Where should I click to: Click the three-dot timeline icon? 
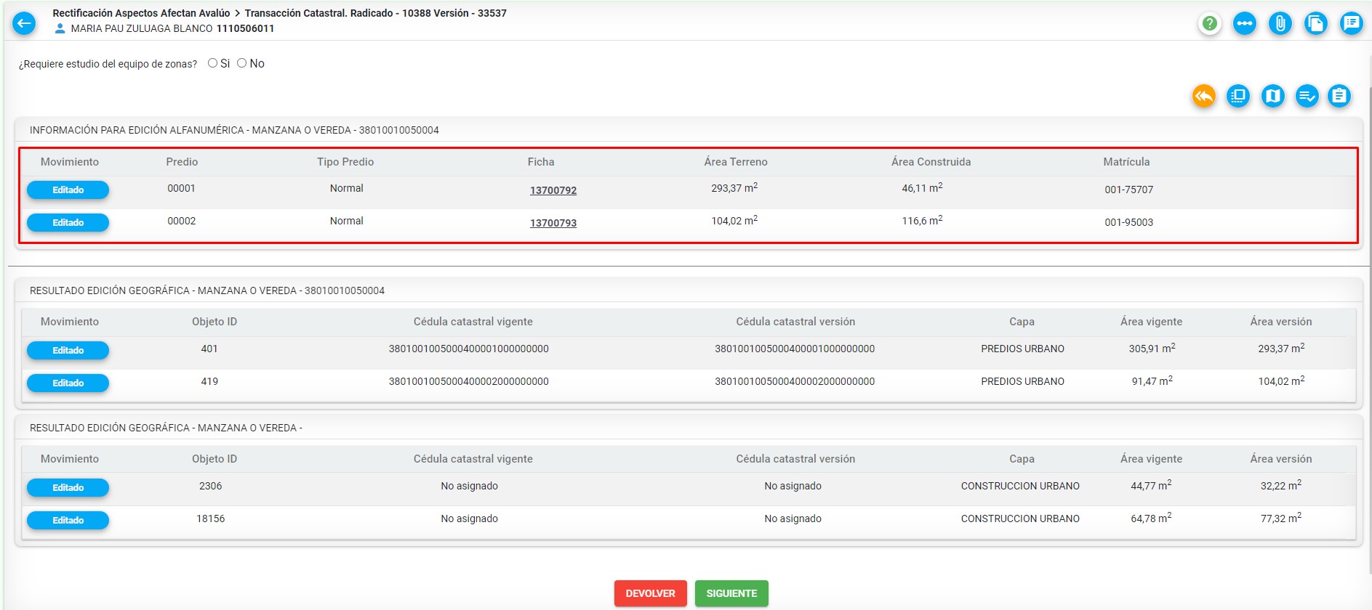[1245, 24]
